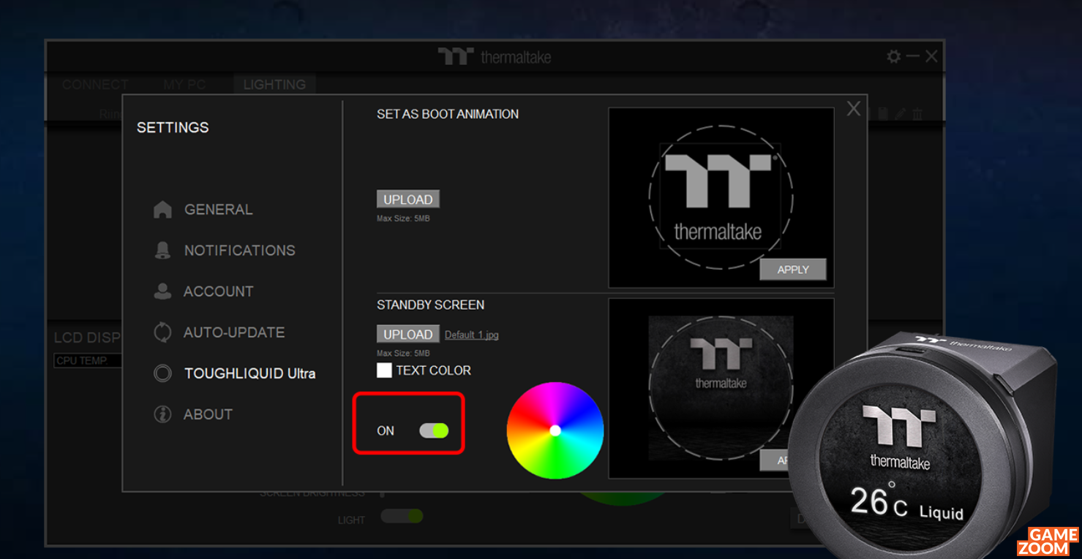Switch to the CONNECT tab in the main window

pyautogui.click(x=95, y=85)
